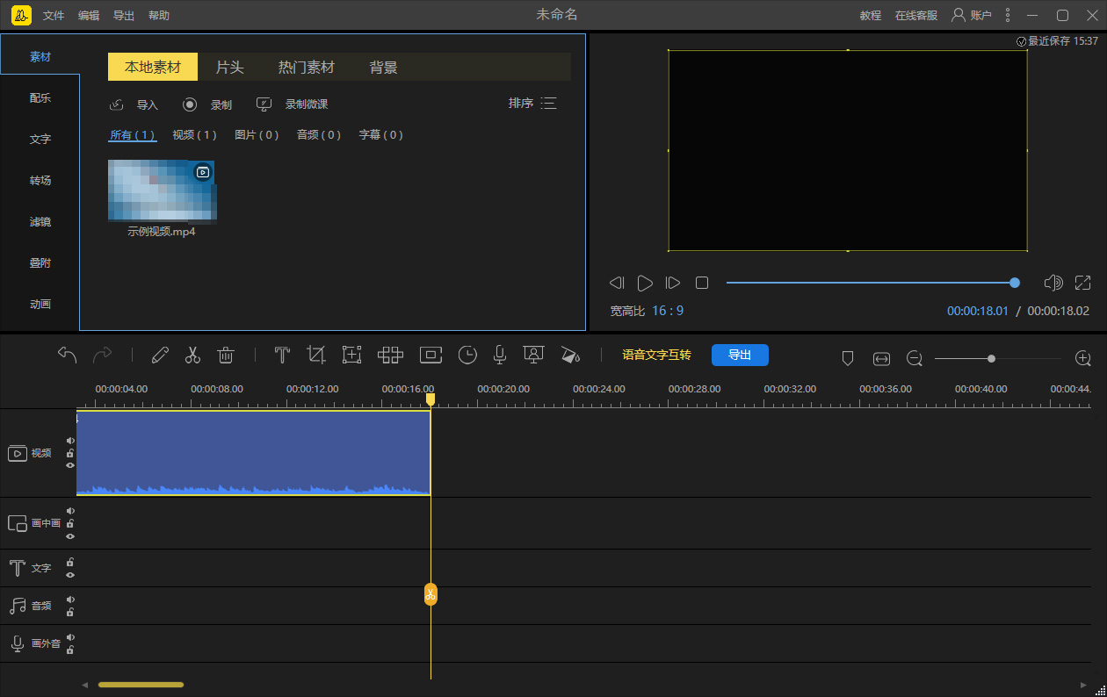Switch to the 热门素材 tab
The image size is (1107, 697).
pyautogui.click(x=307, y=68)
